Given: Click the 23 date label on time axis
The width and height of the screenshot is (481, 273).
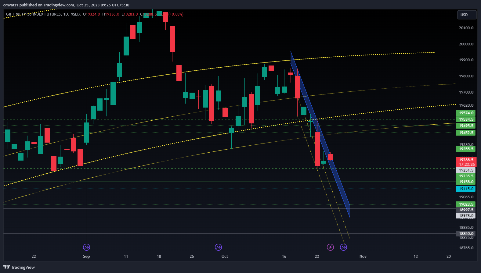Looking at the screenshot, I should 317,257.
